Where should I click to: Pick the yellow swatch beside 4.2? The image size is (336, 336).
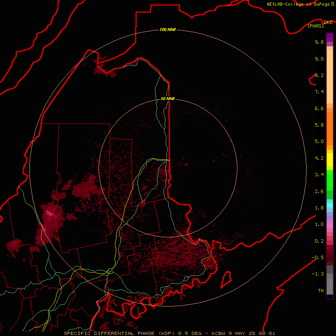[x=330, y=160]
